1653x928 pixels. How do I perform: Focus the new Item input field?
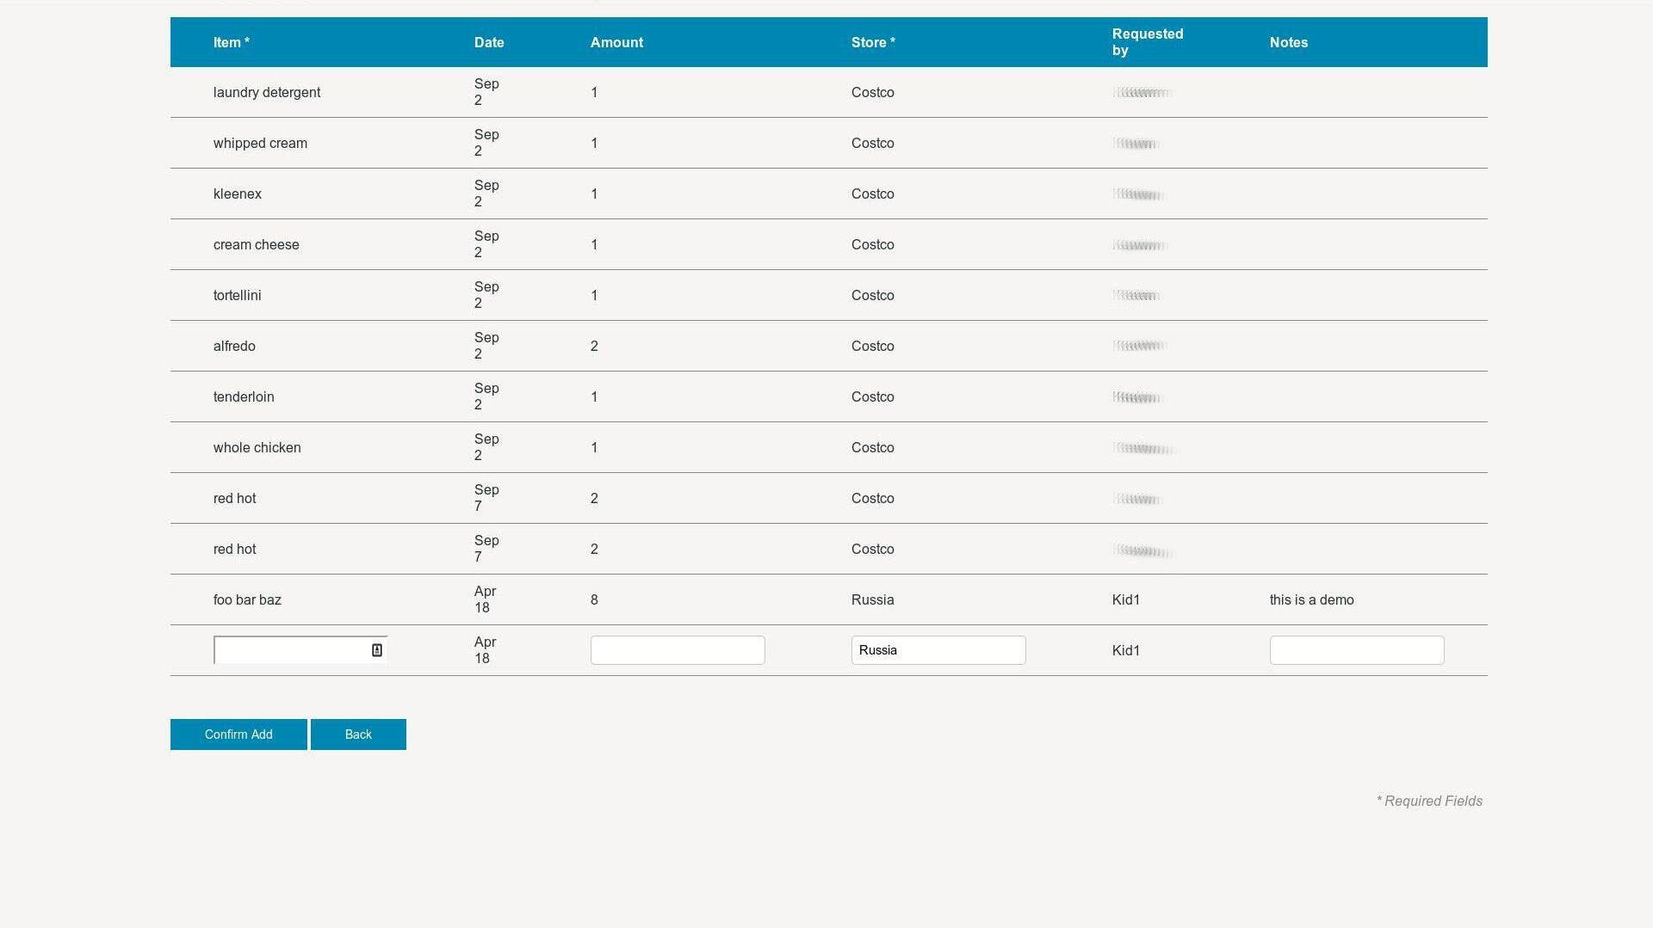pyautogui.click(x=300, y=650)
